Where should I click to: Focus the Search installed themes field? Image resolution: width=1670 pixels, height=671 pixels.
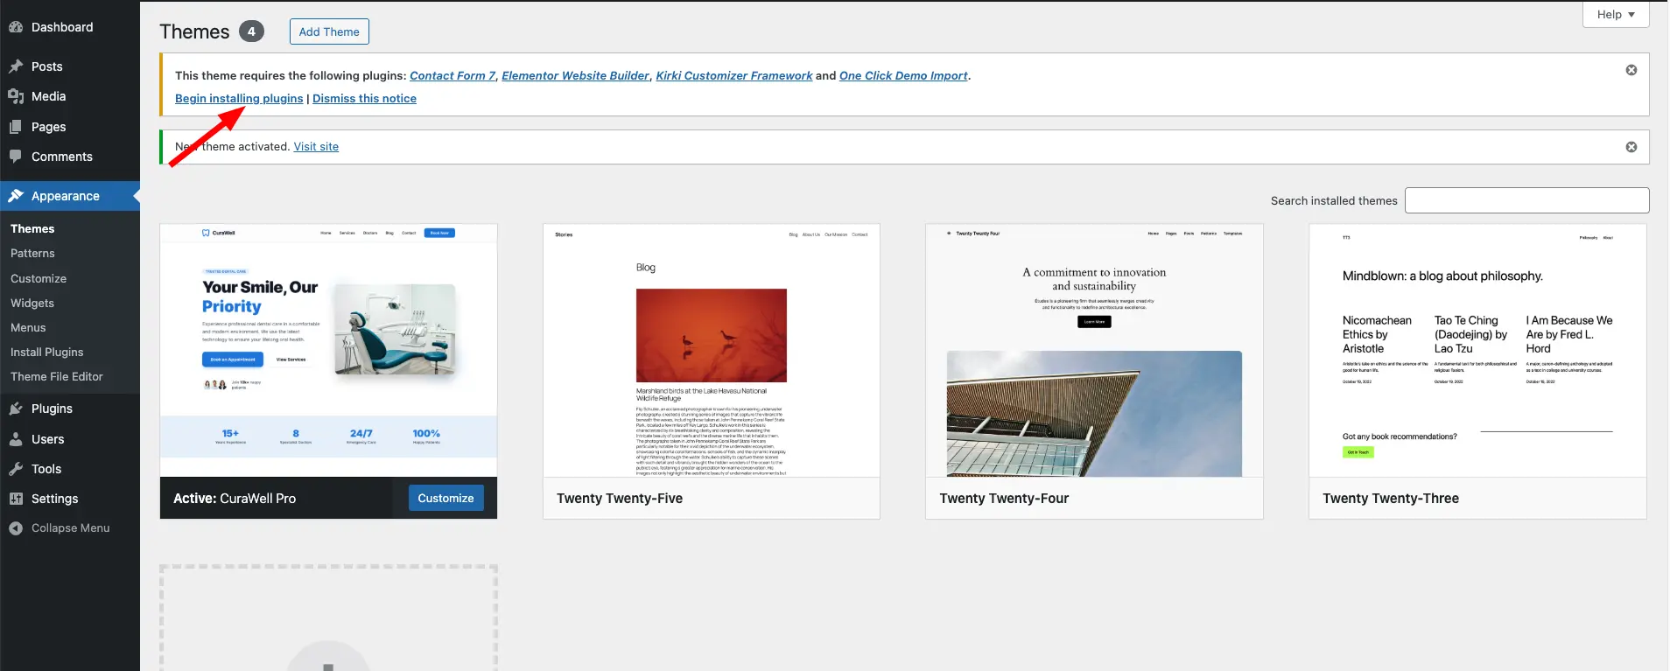click(x=1526, y=200)
